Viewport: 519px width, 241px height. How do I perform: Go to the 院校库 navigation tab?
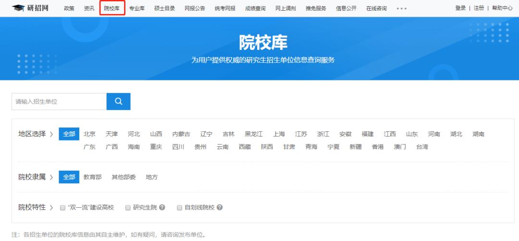(112, 8)
